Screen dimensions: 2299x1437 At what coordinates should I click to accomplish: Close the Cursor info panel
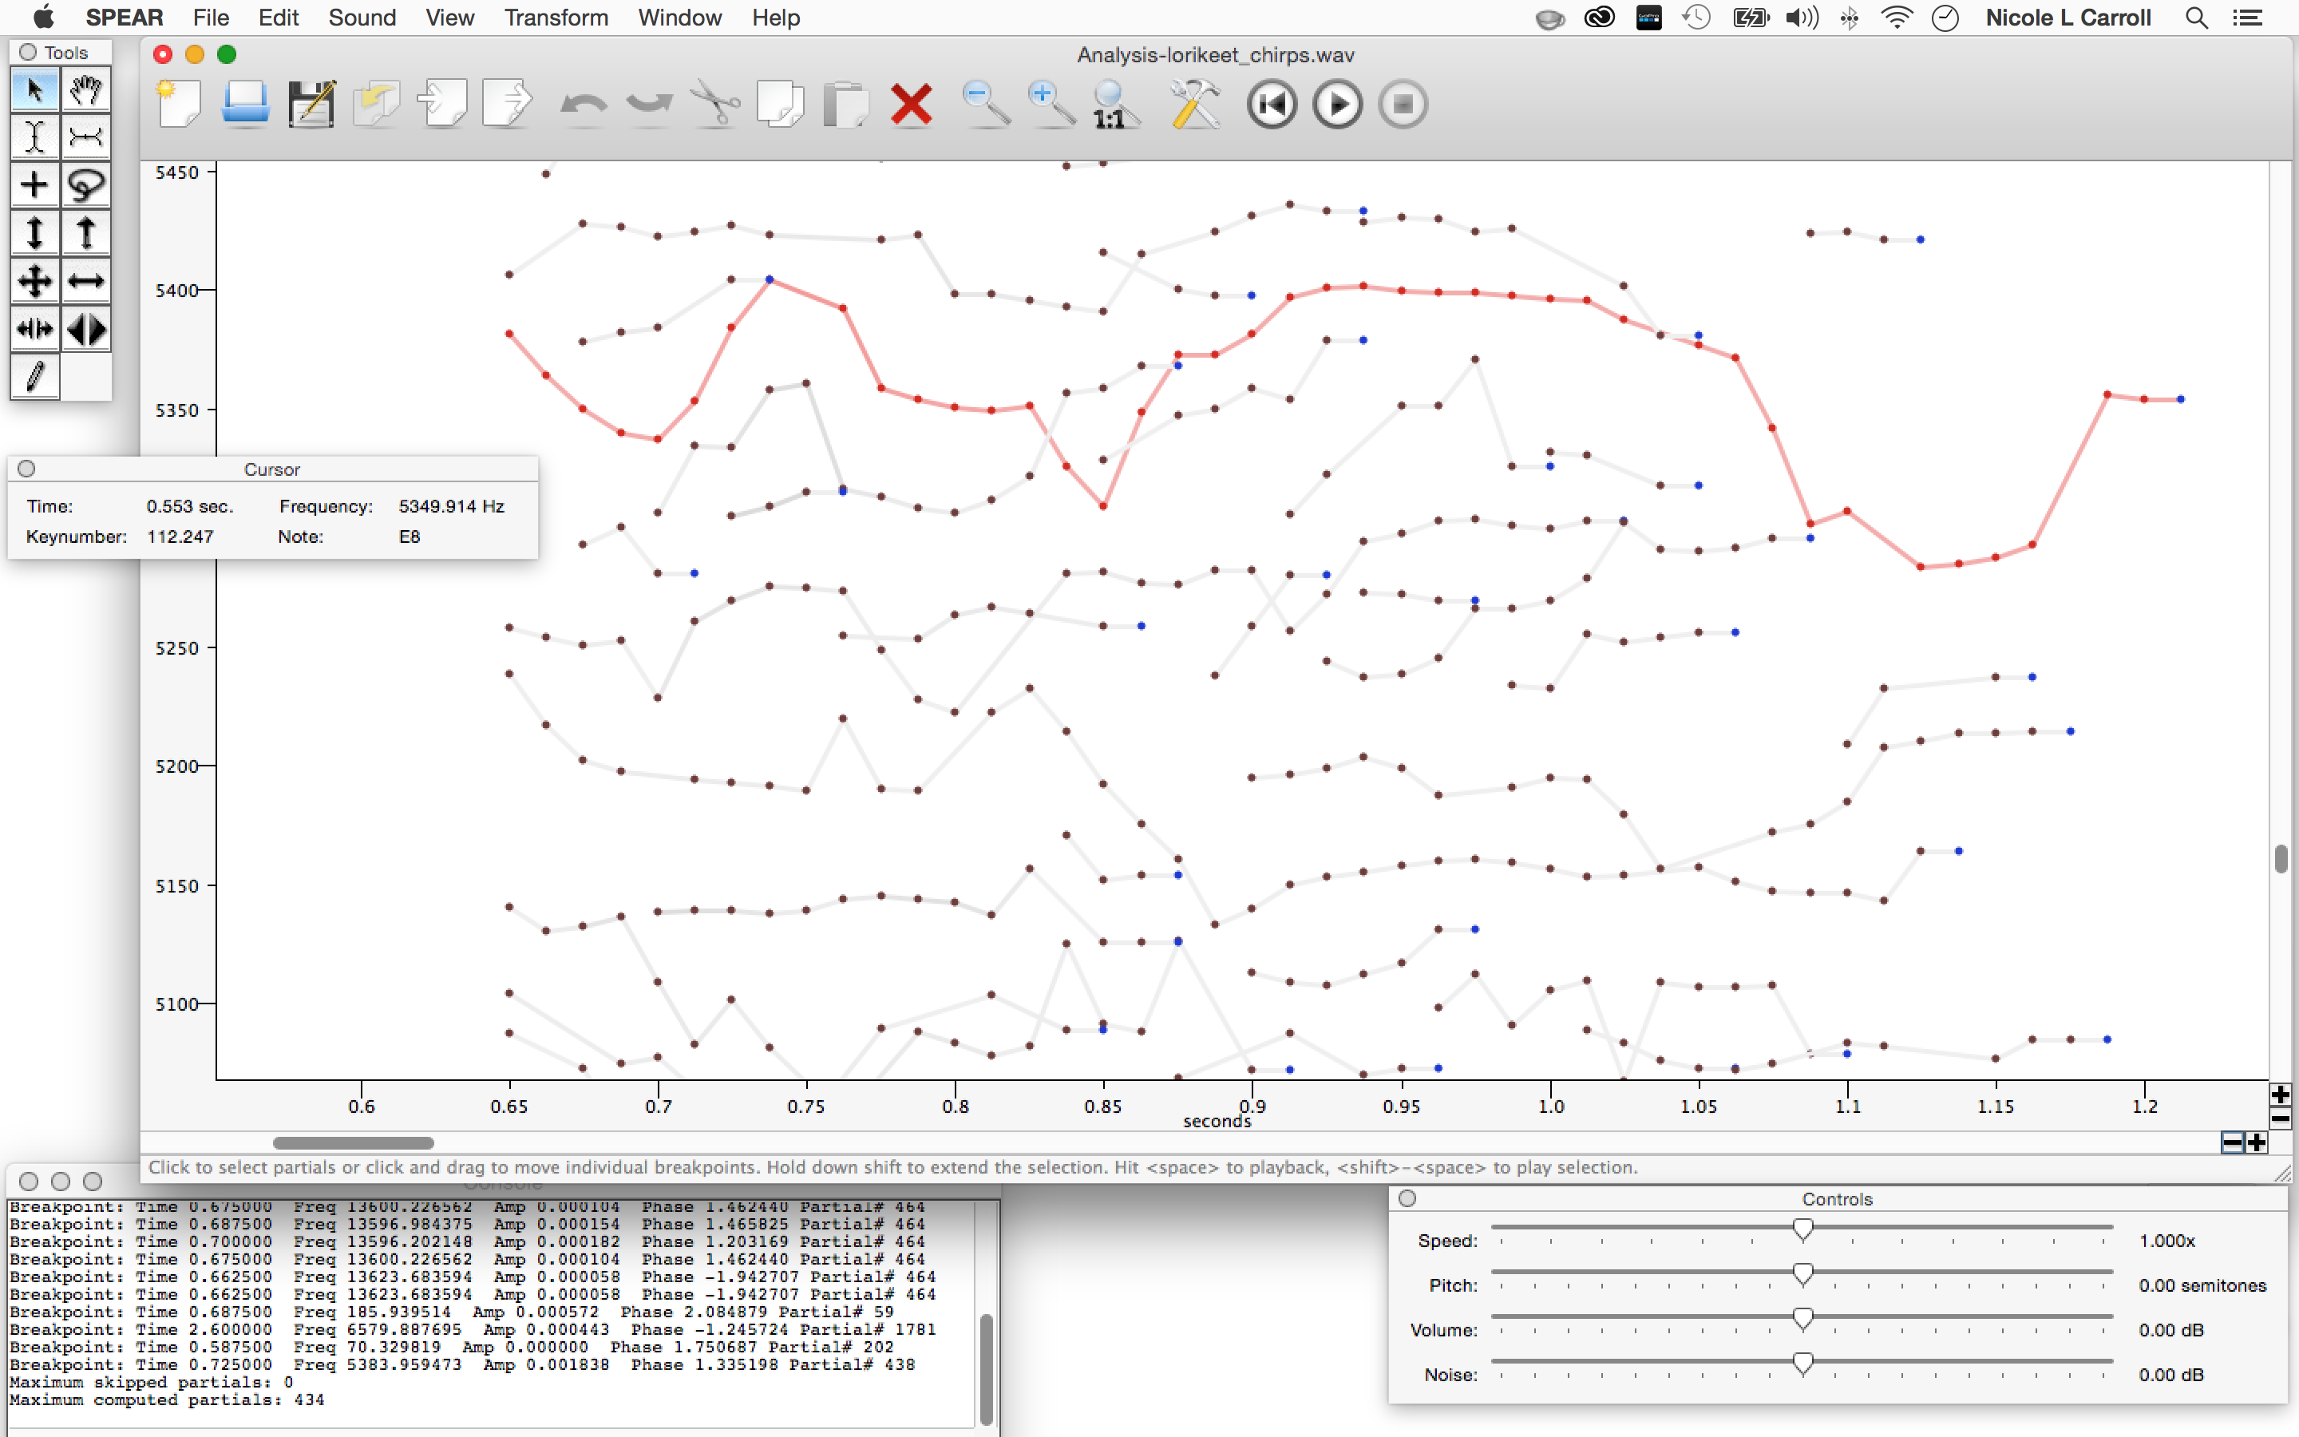coord(26,469)
